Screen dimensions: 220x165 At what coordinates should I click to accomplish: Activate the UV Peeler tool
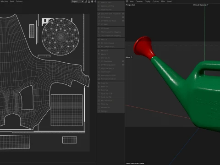[x=111, y=28]
